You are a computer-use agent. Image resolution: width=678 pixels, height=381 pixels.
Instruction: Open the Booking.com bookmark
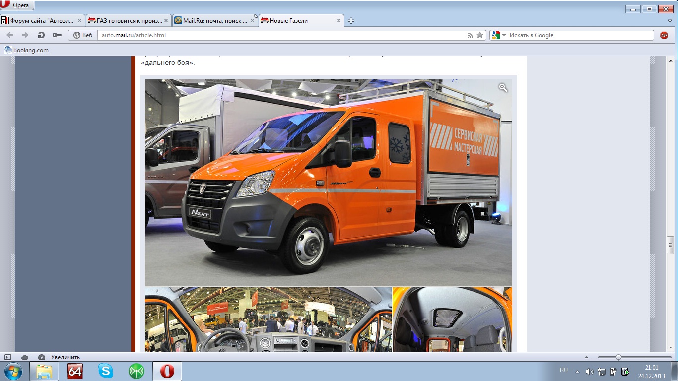tap(26, 50)
